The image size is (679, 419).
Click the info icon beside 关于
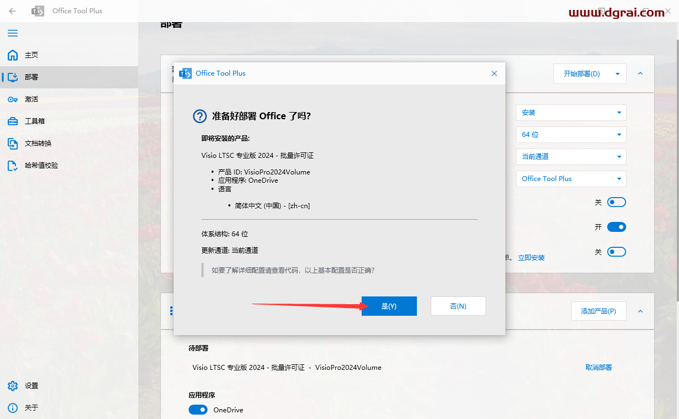(x=13, y=408)
